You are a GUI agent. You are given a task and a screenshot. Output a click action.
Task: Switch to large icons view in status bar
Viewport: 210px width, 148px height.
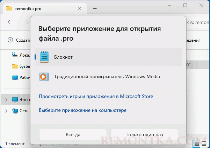pos(204,143)
